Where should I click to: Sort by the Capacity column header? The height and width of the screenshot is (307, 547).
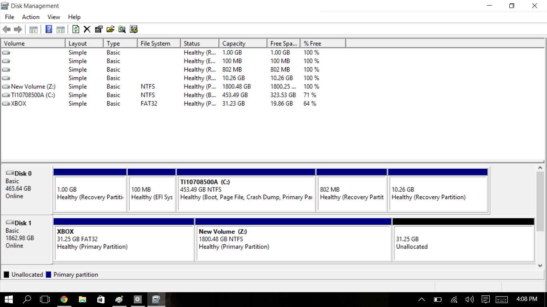click(x=243, y=44)
